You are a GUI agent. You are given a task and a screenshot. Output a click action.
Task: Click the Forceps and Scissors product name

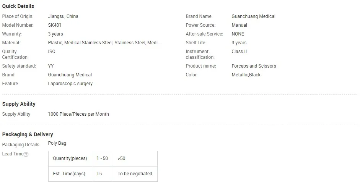coord(254,66)
